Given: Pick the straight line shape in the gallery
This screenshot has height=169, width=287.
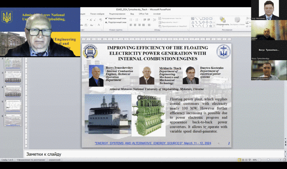Looking at the screenshot, I should click(x=196, y=19).
